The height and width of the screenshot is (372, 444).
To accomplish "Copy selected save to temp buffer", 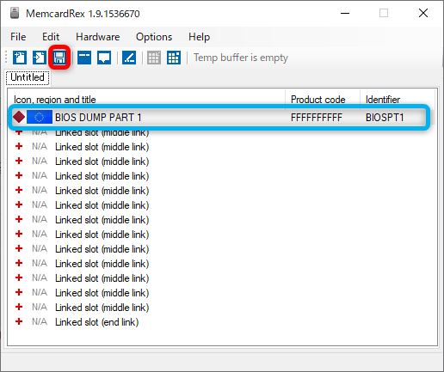I will (174, 58).
